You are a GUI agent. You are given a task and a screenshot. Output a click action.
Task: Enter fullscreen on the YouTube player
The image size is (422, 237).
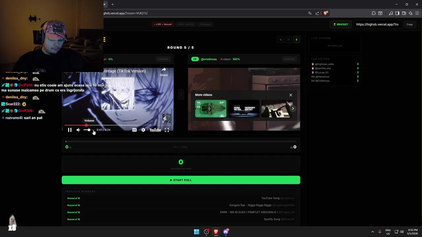167,130
